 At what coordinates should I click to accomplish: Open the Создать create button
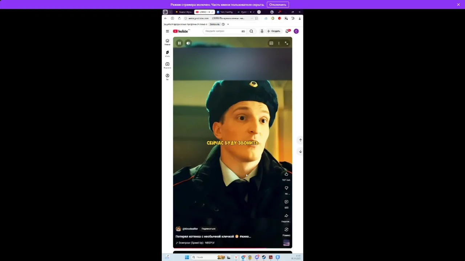click(274, 31)
